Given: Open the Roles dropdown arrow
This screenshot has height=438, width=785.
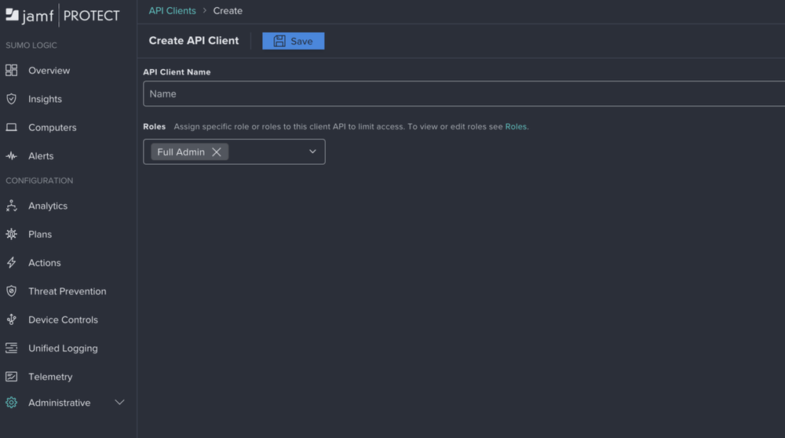Looking at the screenshot, I should 312,152.
